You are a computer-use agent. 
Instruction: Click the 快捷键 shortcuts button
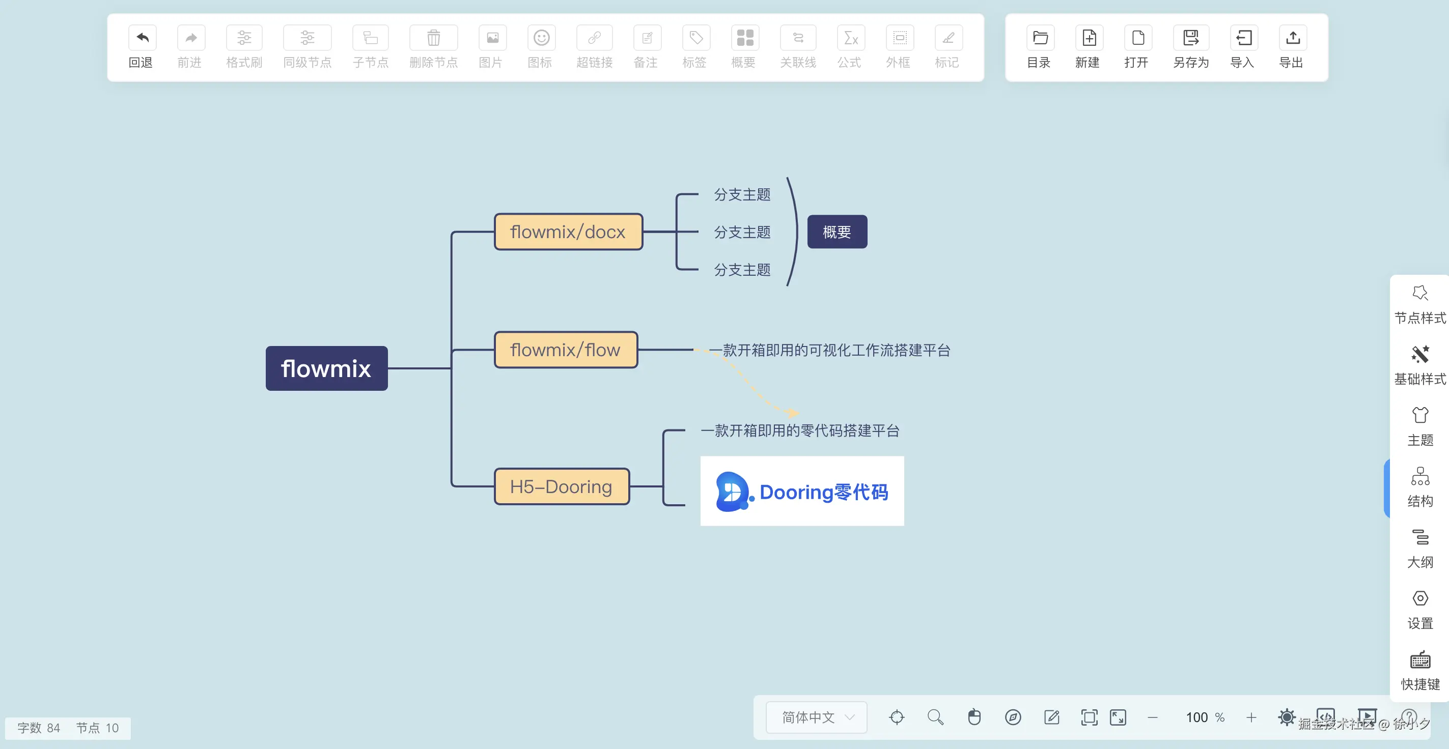[x=1419, y=670]
